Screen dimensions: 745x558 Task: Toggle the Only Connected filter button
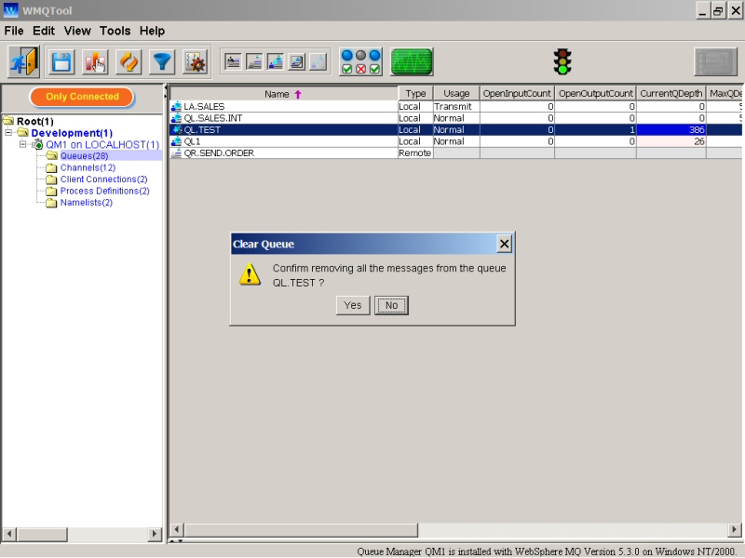coord(82,97)
